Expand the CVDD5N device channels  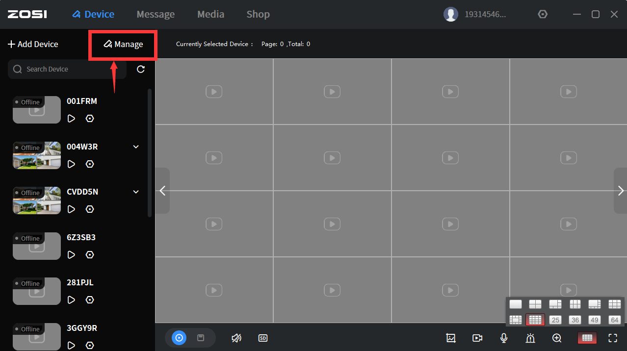[136, 192]
